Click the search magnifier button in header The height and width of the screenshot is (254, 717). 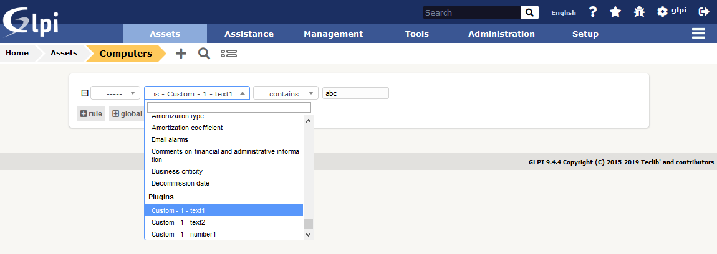[529, 13]
